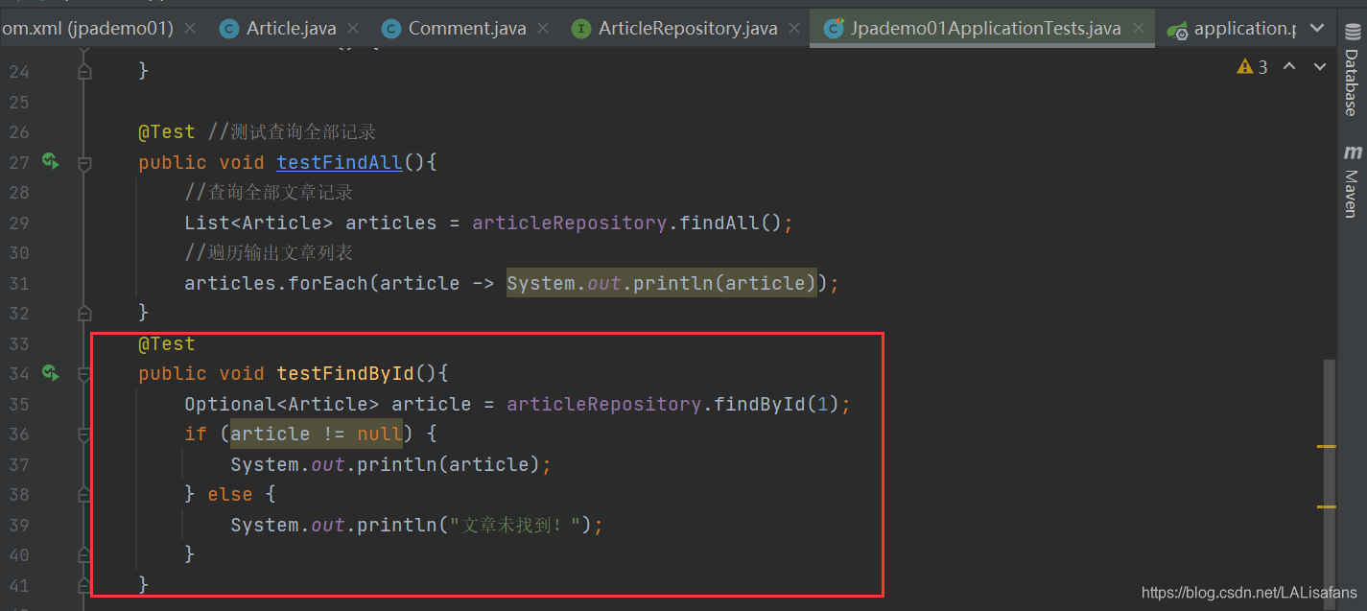Viewport: 1367px width, 611px height.
Task: Click findAll() call on line 29
Action: [732, 223]
